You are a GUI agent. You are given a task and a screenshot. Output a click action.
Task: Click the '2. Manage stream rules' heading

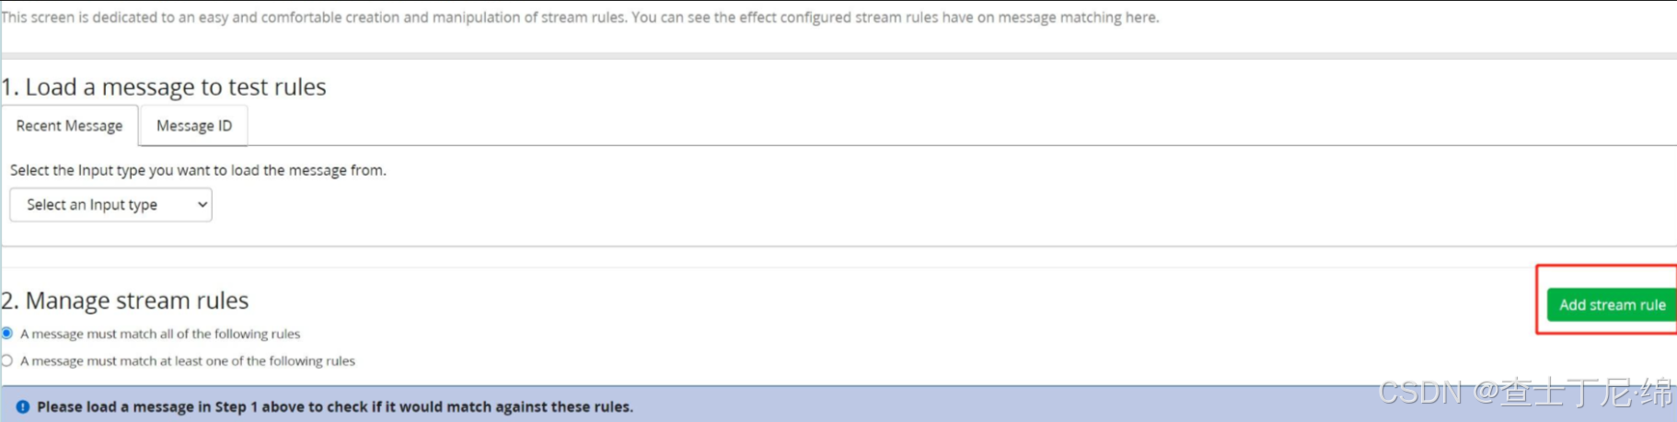pyautogui.click(x=125, y=301)
